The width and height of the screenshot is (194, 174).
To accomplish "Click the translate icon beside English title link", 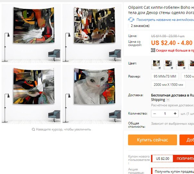I will click(131, 20).
